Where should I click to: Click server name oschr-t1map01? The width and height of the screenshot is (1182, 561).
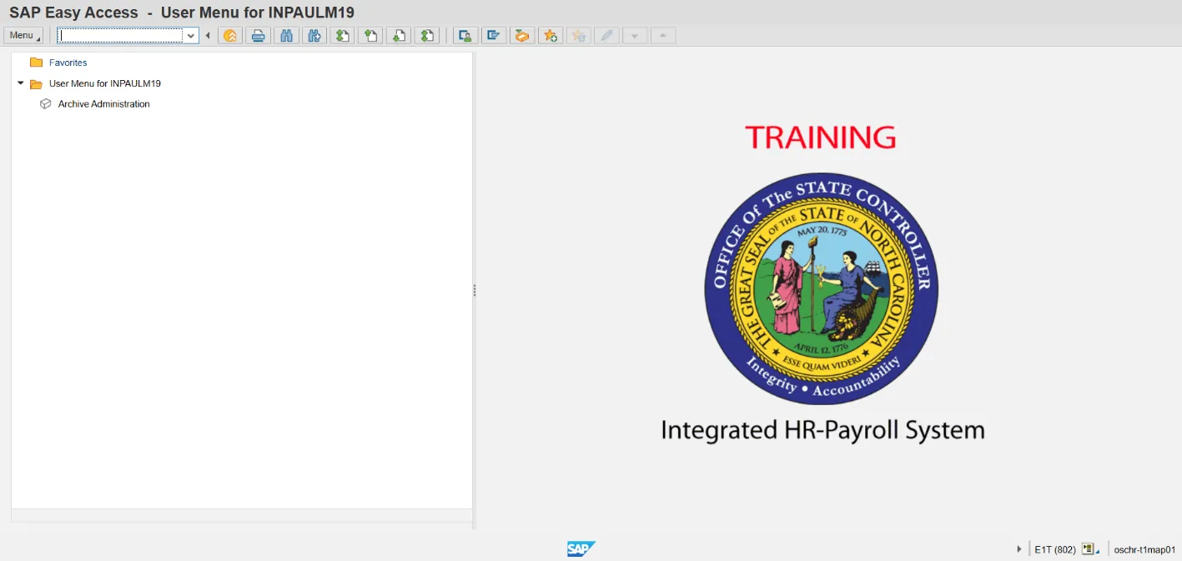[1144, 549]
